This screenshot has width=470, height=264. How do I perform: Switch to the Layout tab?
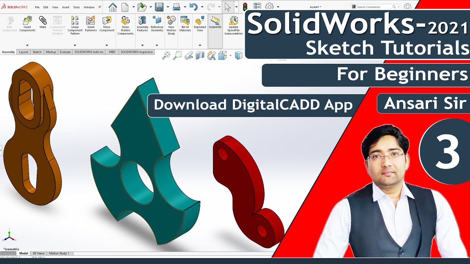coord(23,52)
